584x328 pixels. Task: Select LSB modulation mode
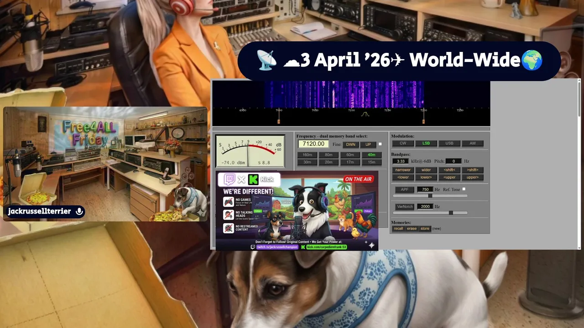(426, 143)
